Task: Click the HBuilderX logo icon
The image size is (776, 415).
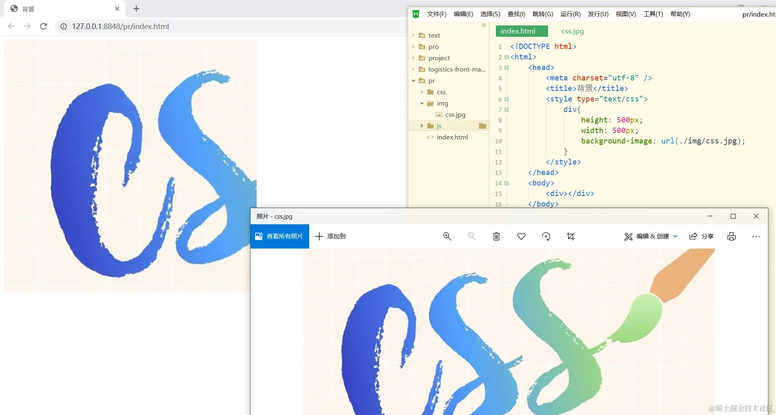Action: 416,14
